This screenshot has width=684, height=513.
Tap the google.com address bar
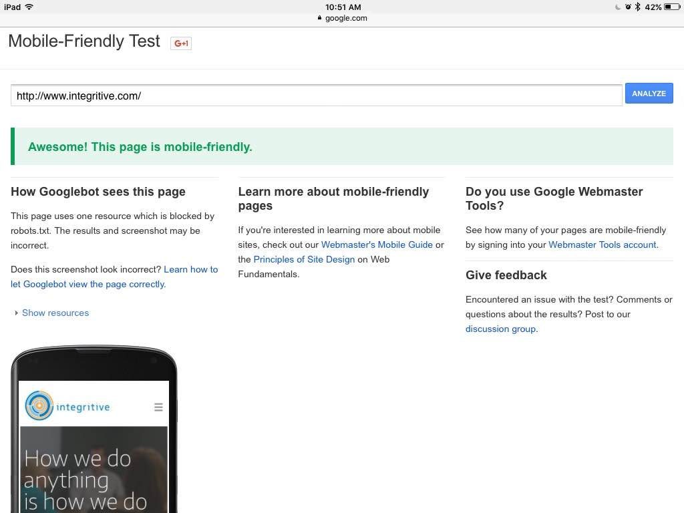(342, 18)
